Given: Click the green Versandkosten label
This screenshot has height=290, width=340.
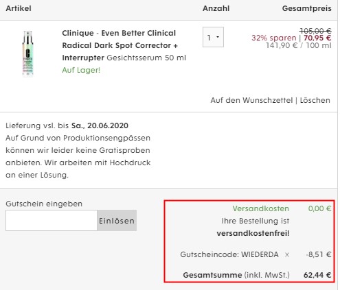Looking at the screenshot, I should [x=261, y=208].
